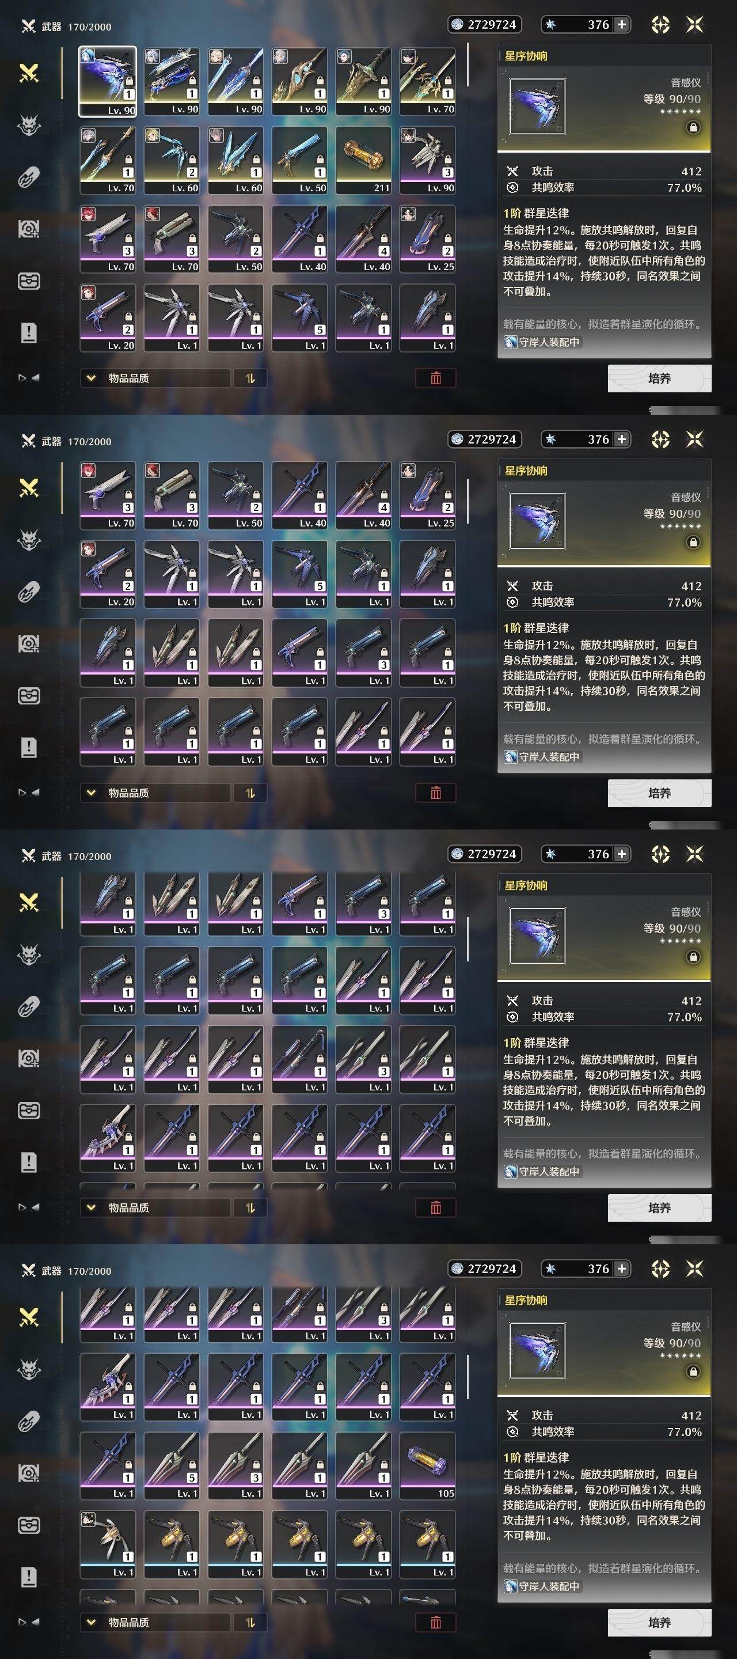
Task: Click the red trash delete button in the first view
Action: click(x=436, y=378)
